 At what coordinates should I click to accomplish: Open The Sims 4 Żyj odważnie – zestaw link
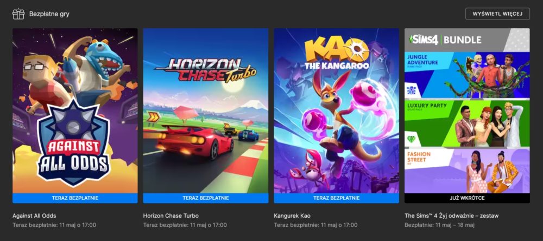(452, 216)
